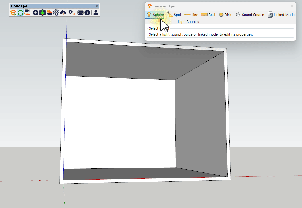Open the Asset Library tree icon

42,13
